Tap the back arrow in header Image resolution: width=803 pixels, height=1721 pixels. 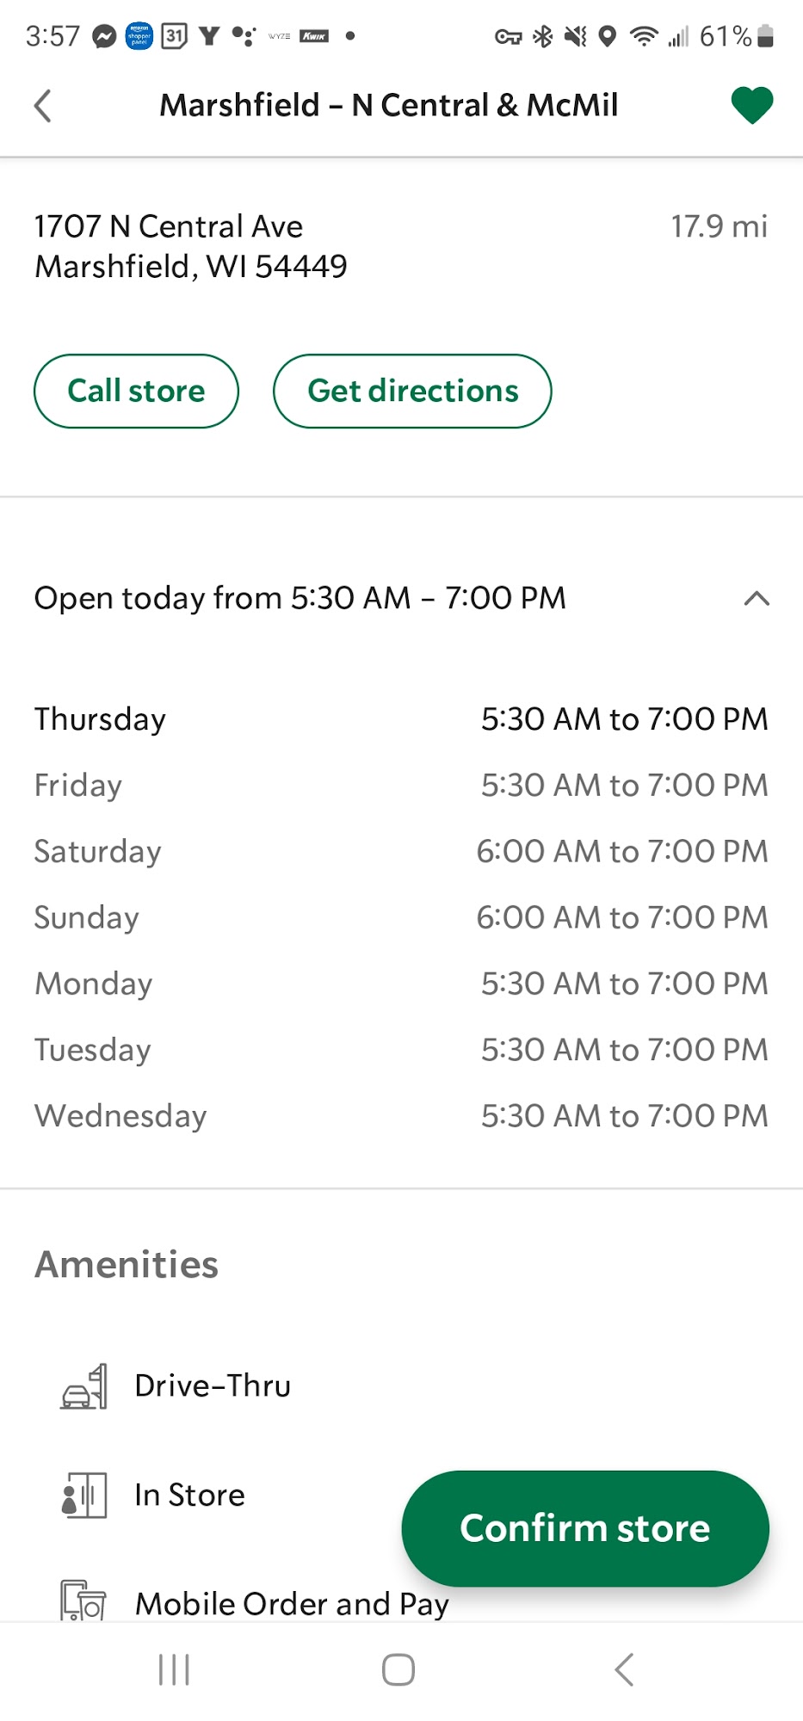pyautogui.click(x=43, y=107)
